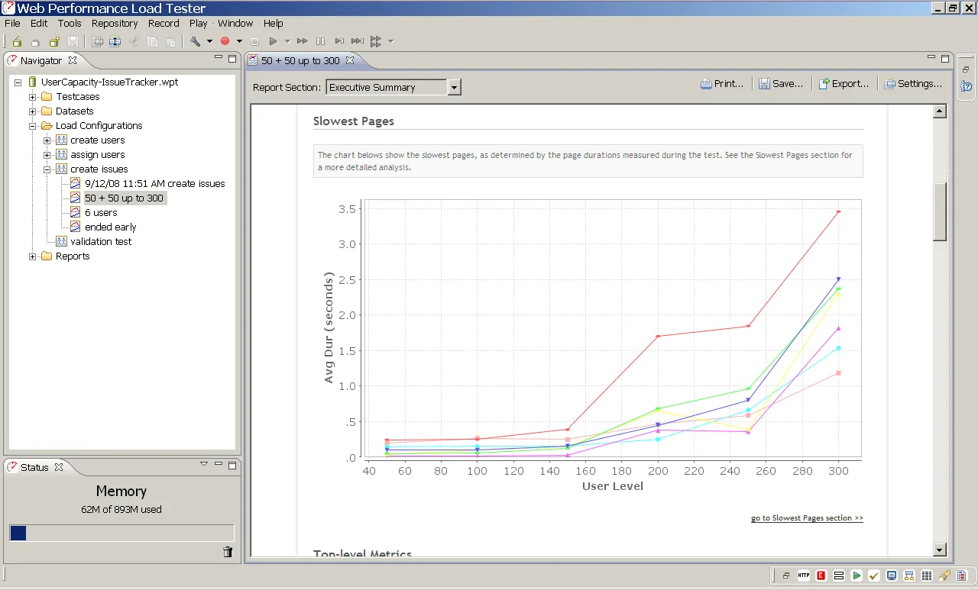Viewport: 978px width, 590px height.
Task: Click the report's vertical scrollbar thumb
Action: pyautogui.click(x=940, y=211)
